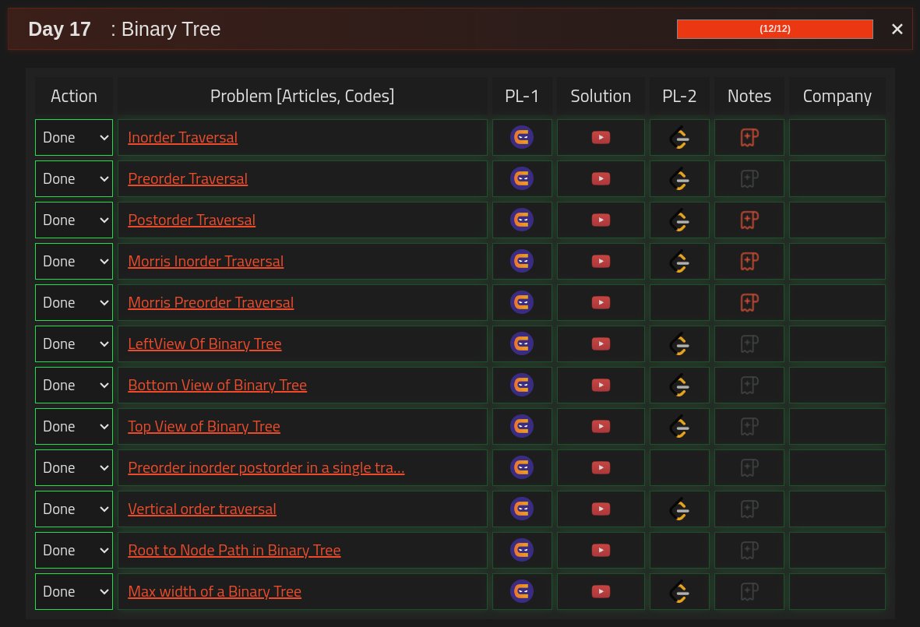Click the Day 17 Binary Tree heading
Screen dimensions: 920x627
pos(125,29)
